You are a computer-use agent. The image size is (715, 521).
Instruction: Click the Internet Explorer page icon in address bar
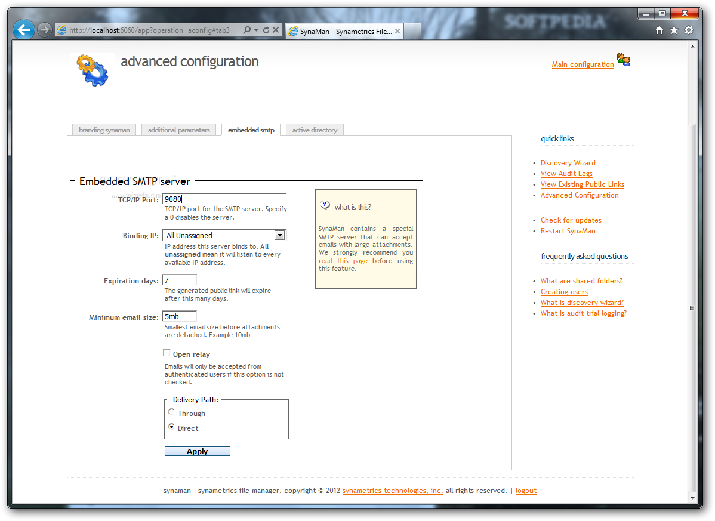coord(61,30)
